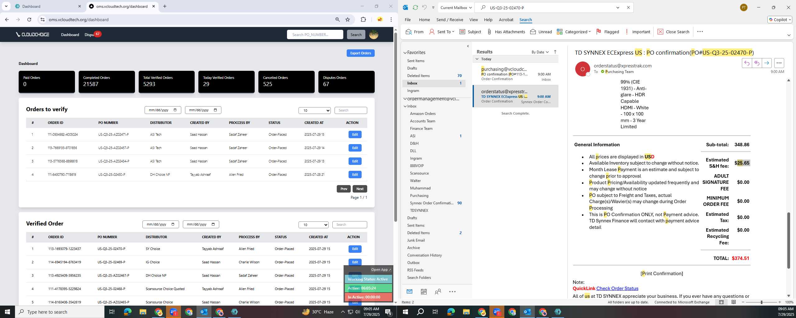Click Reply arrow icon in the email header
This screenshot has width=796, height=318.
(747, 63)
